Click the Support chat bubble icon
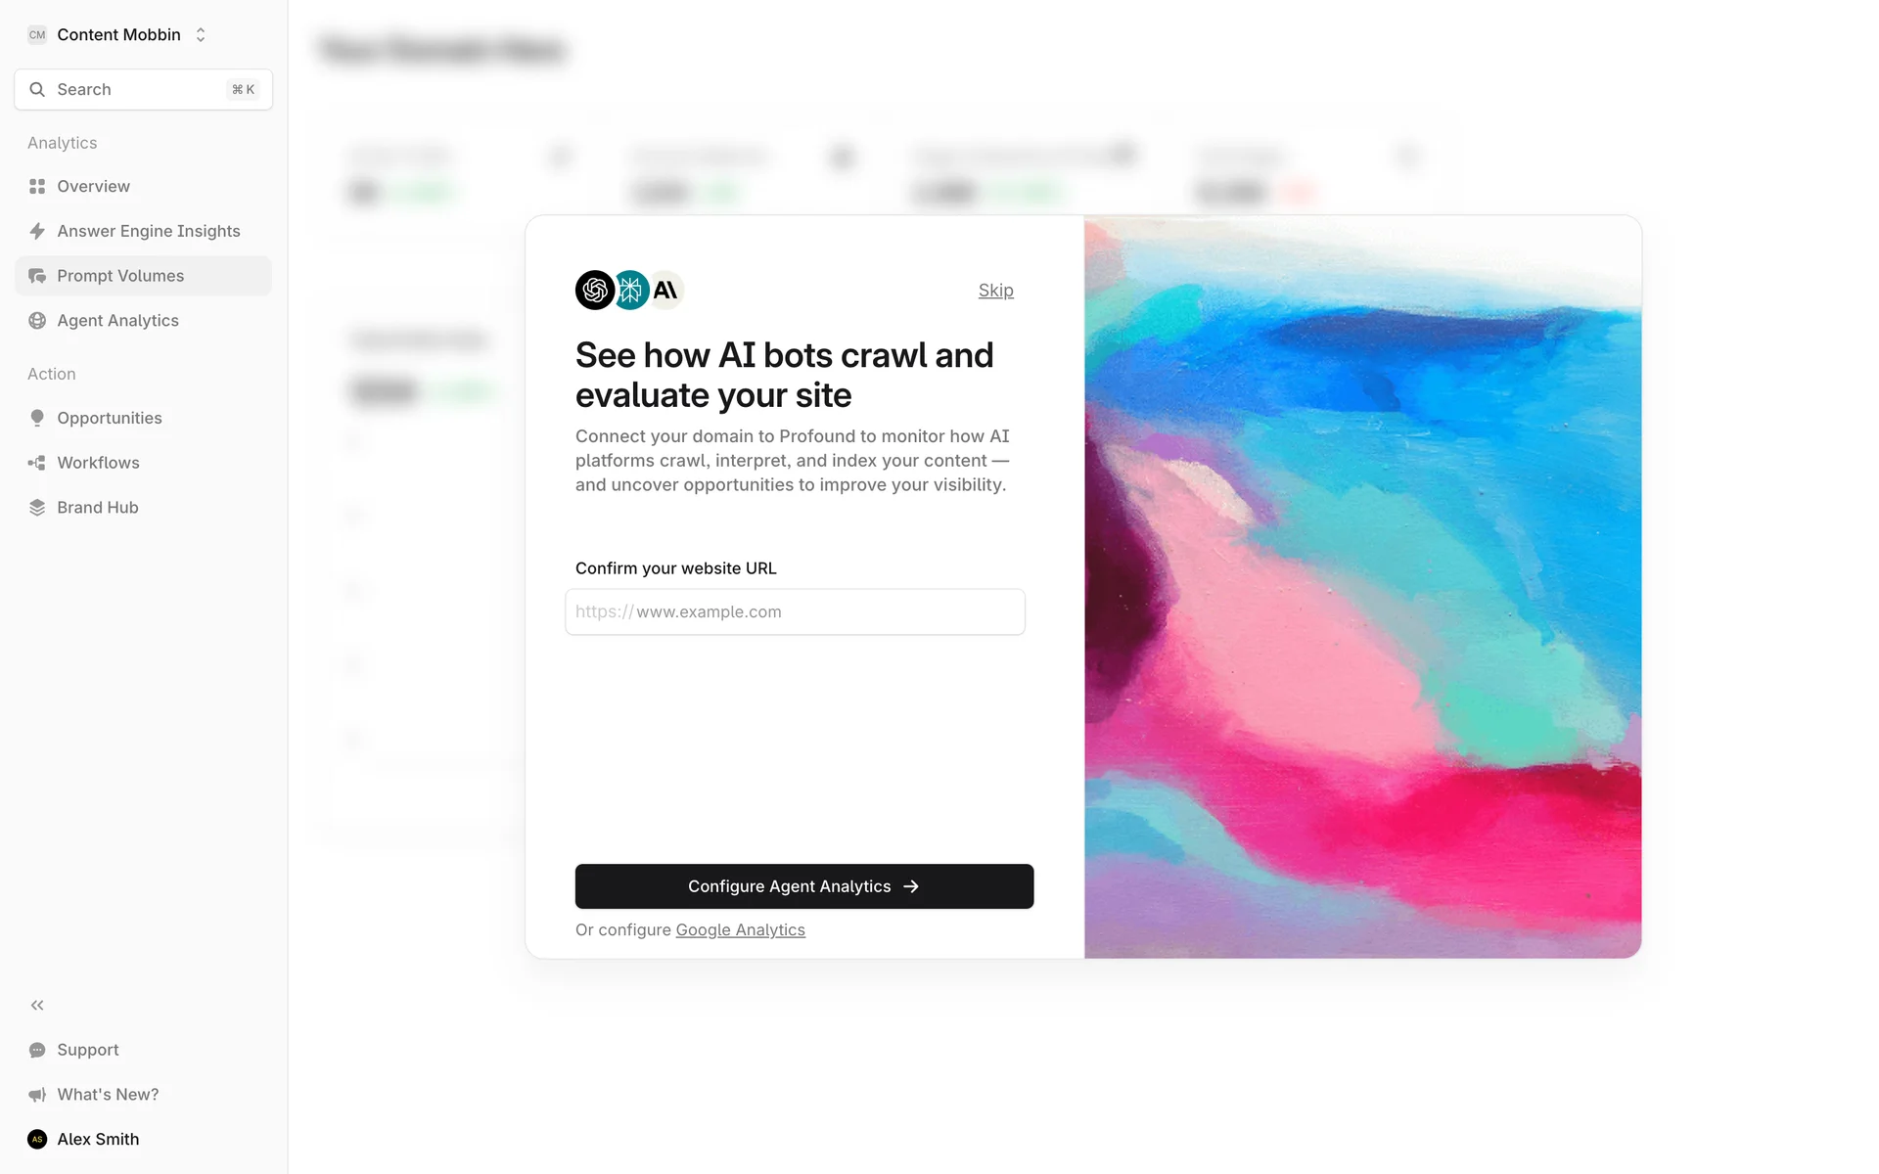Viewport: 1879px width, 1174px height. (x=37, y=1050)
